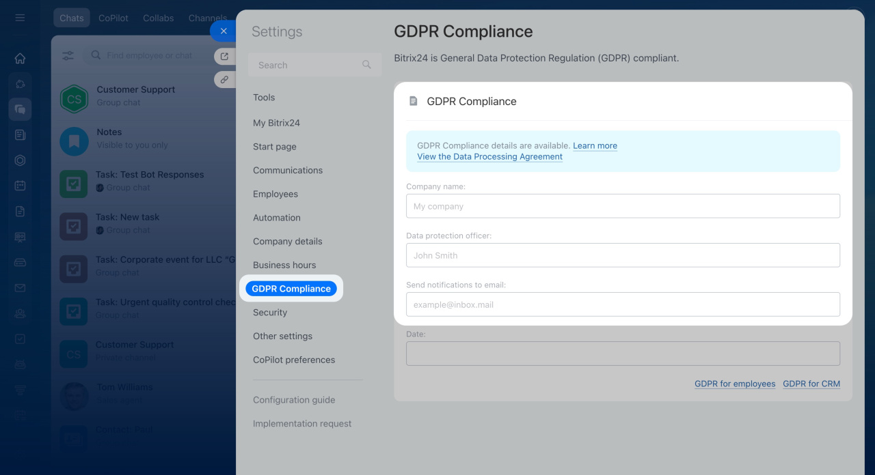Image resolution: width=875 pixels, height=475 pixels.
Task: Open the home icon in left sidebar
Action: pyautogui.click(x=20, y=58)
